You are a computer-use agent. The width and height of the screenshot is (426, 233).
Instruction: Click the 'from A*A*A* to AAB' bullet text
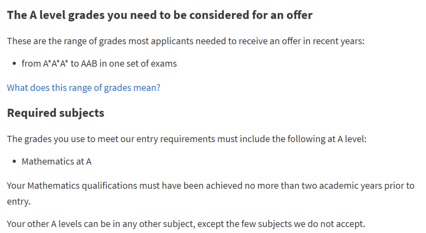click(x=99, y=63)
